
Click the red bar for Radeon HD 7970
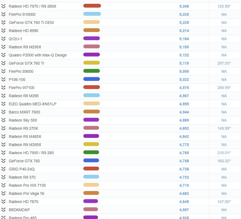[x=92, y=6]
